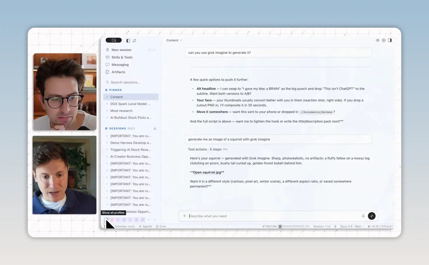This screenshot has width=429, height=265.
Task: Open the Artifacts section
Action: pos(118,72)
